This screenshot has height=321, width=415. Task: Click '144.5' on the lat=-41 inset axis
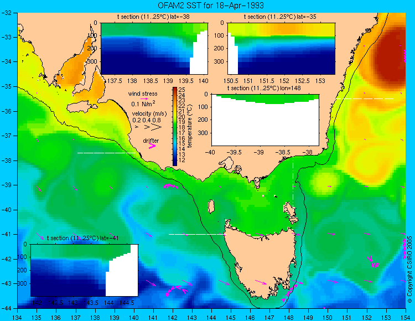pos(127,303)
